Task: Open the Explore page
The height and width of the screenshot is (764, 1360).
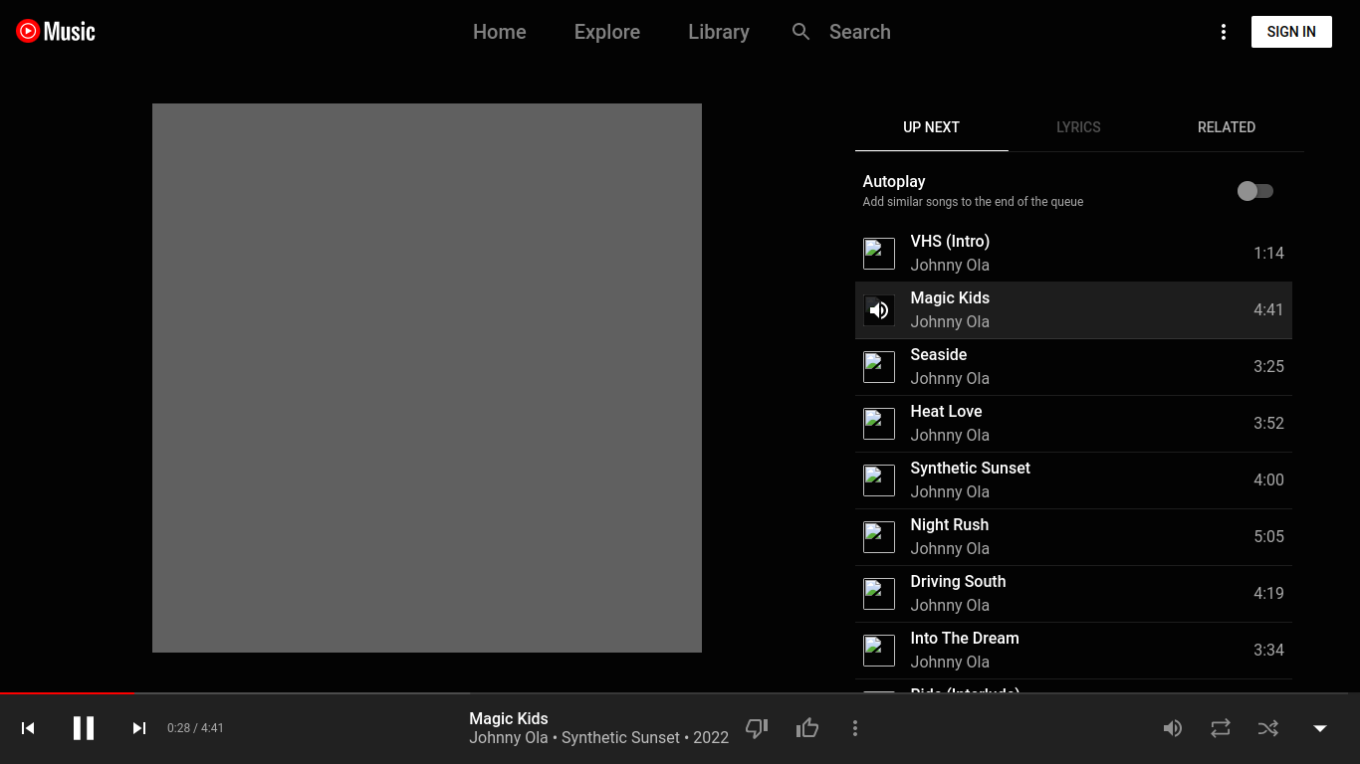Action: 606,32
